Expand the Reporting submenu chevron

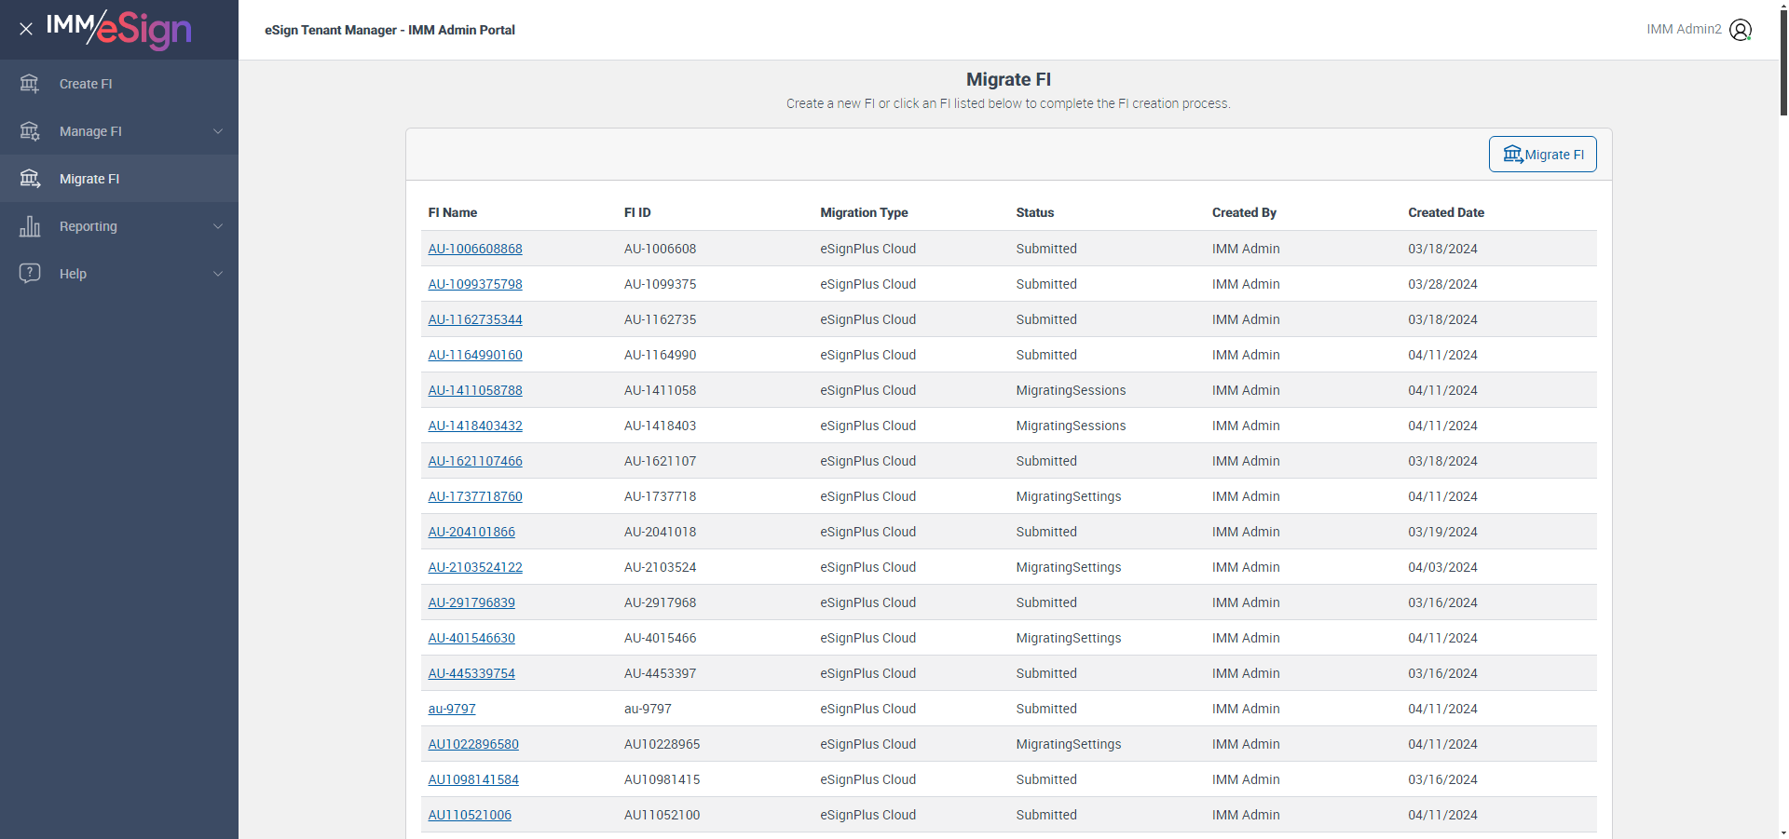pyautogui.click(x=218, y=226)
